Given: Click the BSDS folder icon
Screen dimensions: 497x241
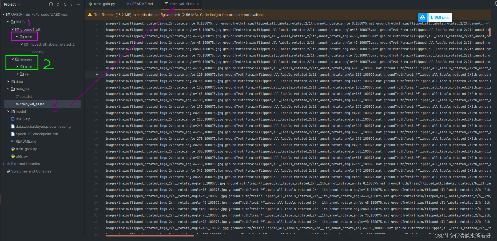Looking at the screenshot, I should pyautogui.click(x=13, y=22).
